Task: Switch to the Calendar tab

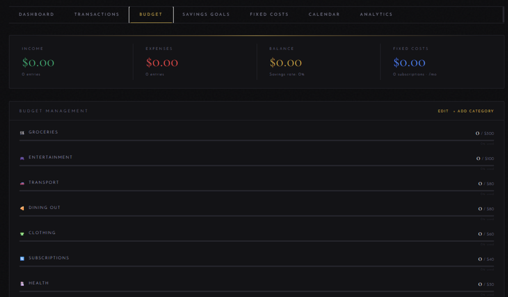Action: click(x=324, y=14)
